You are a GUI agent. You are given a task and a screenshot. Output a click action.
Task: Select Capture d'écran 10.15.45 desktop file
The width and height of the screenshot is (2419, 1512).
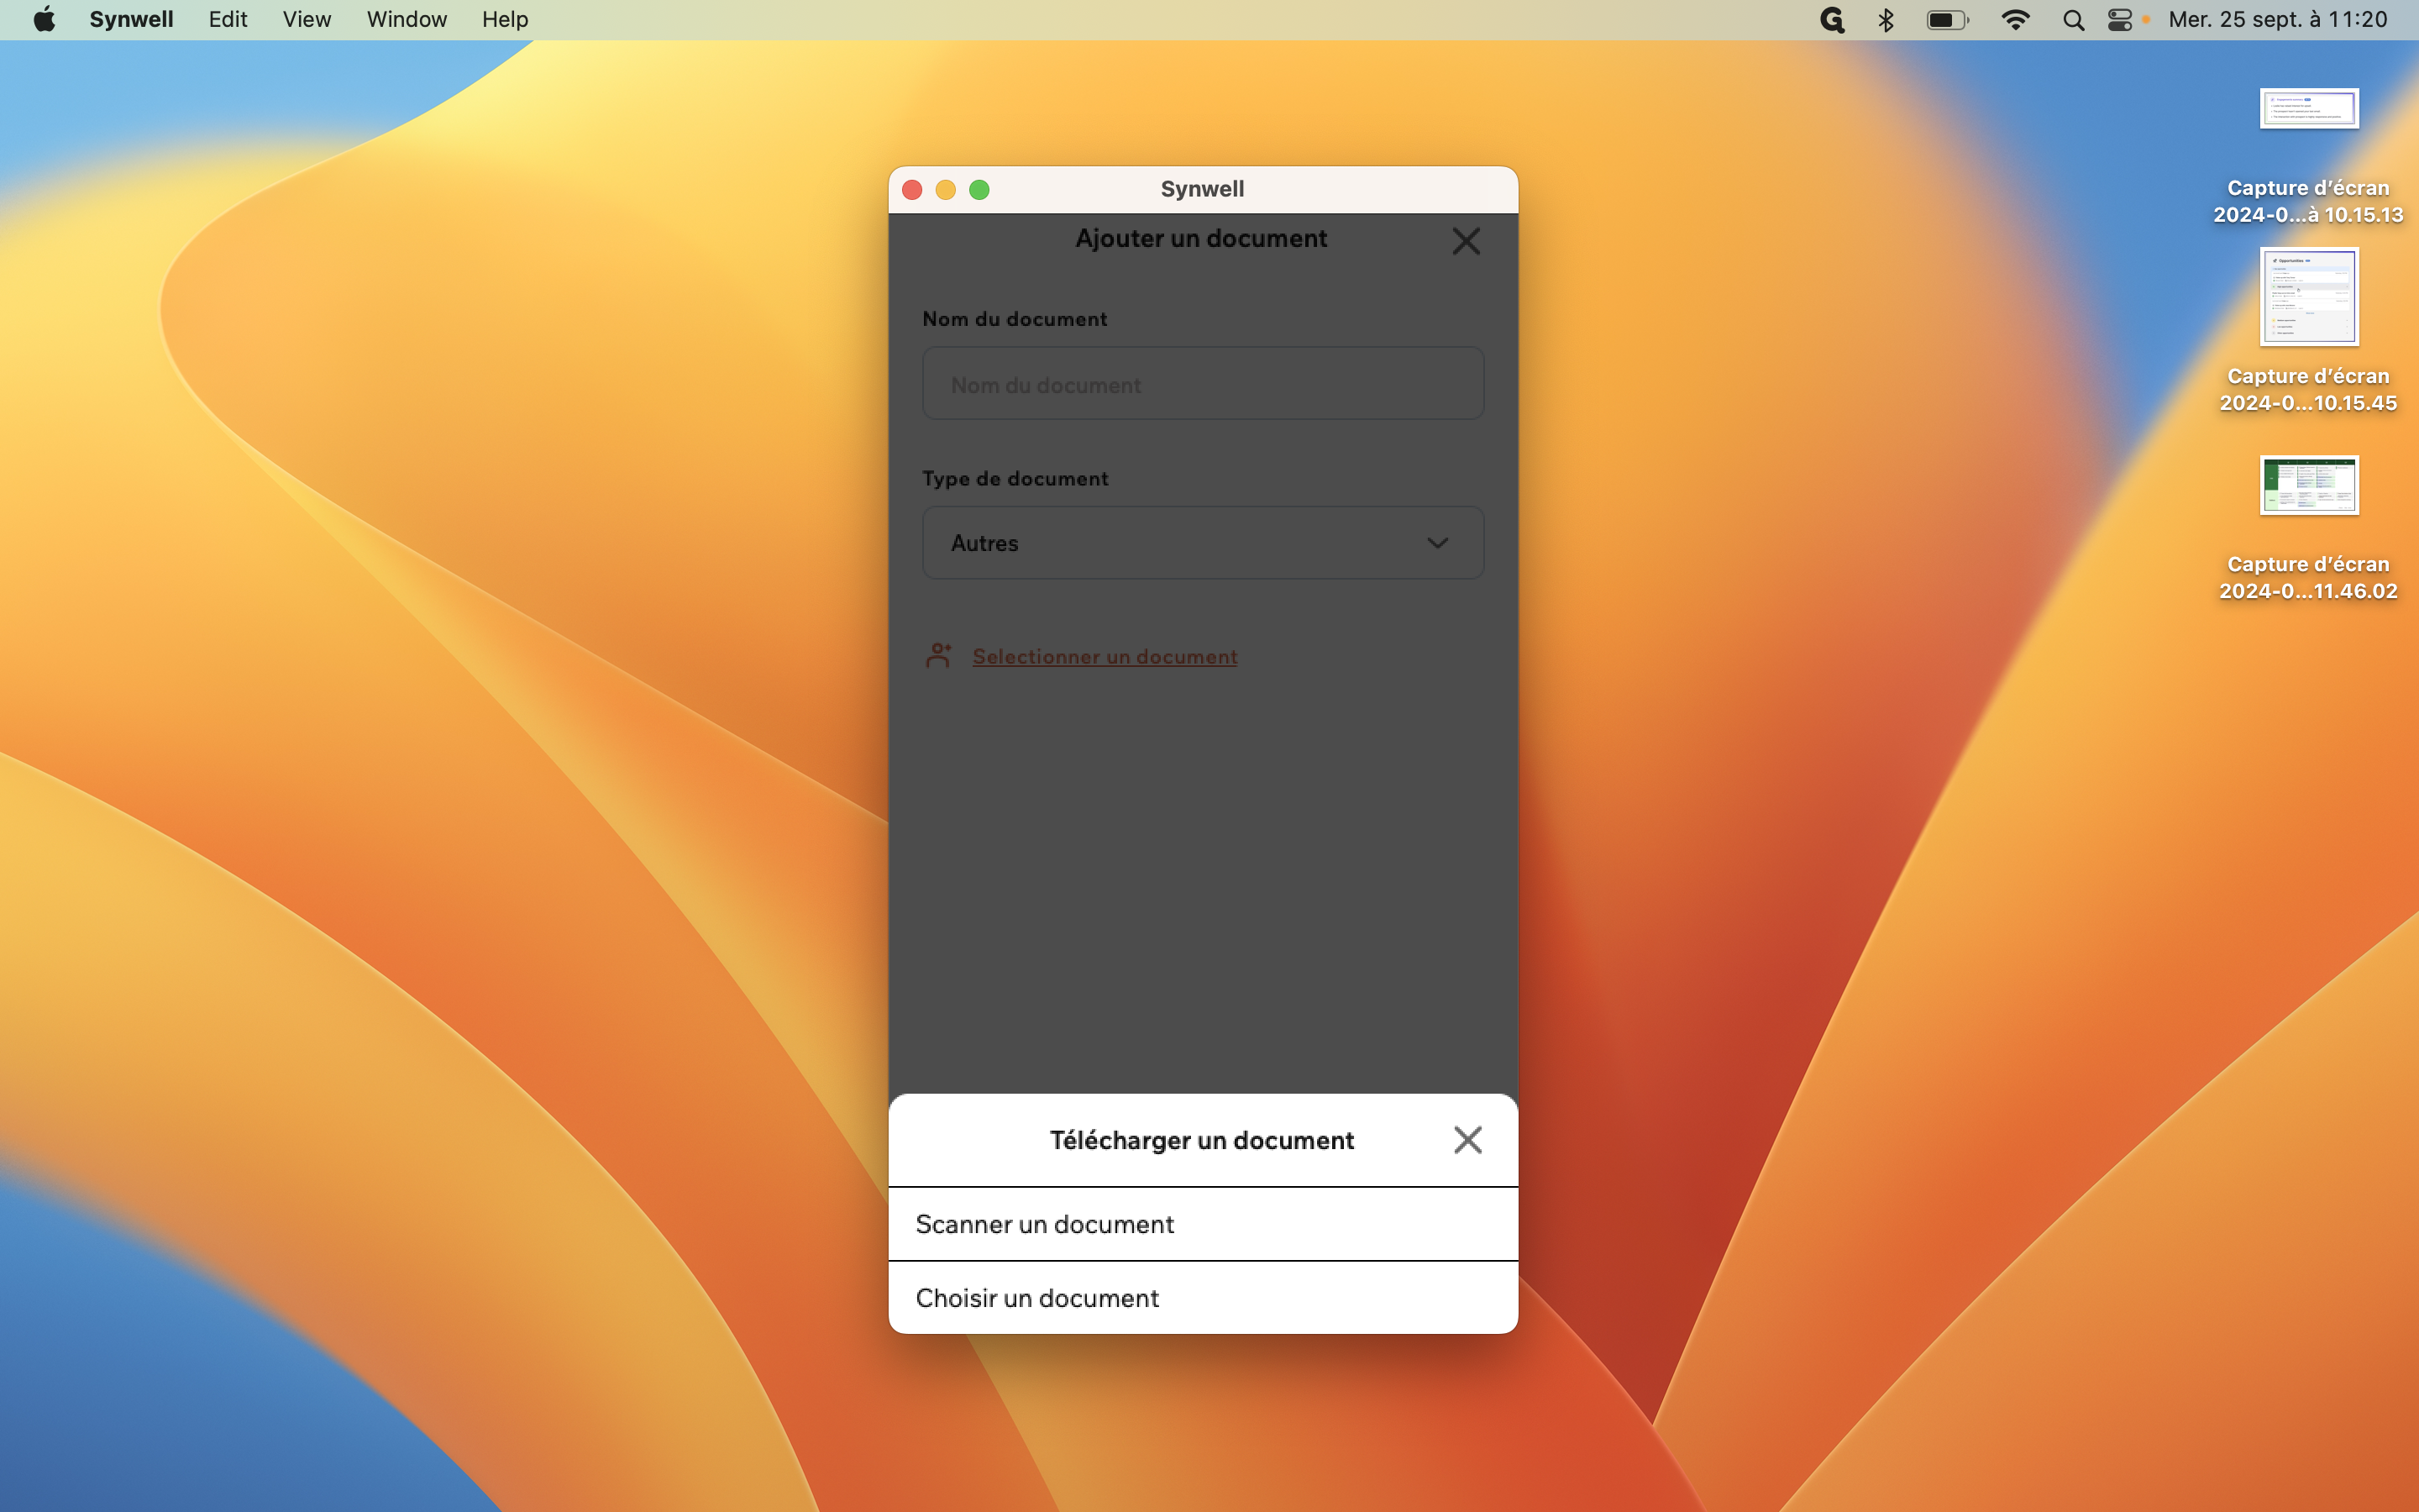point(2308,331)
